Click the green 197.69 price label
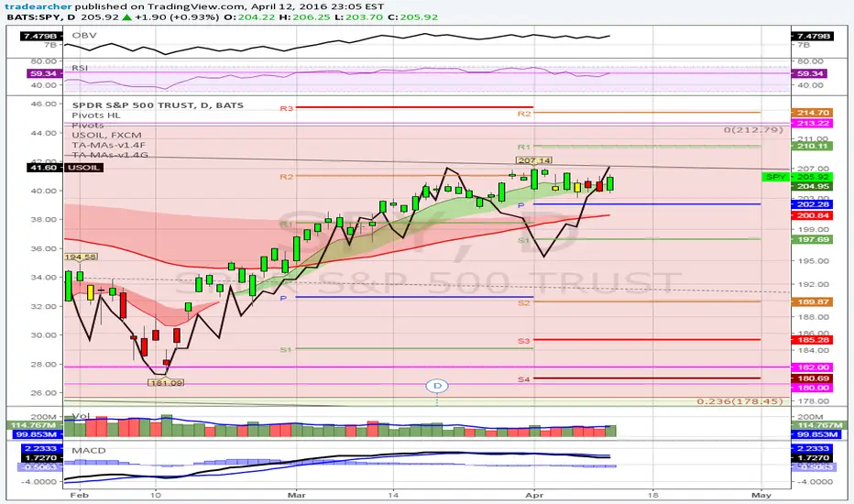The image size is (854, 504). coord(813,240)
